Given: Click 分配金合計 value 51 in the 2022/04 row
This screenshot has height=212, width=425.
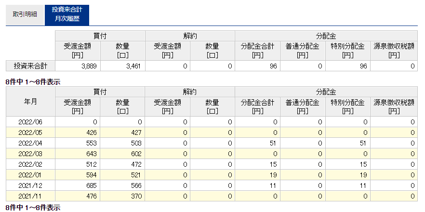Looking at the screenshot, I should (273, 143).
